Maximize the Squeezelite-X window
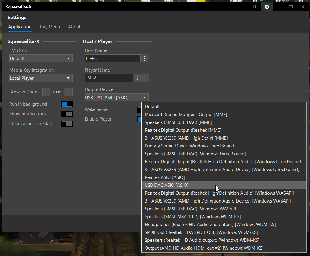Image resolution: width=310 pixels, height=256 pixels. 291,7
